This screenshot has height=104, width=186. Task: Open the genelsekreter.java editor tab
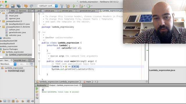pyautogui.click(x=87, y=11)
